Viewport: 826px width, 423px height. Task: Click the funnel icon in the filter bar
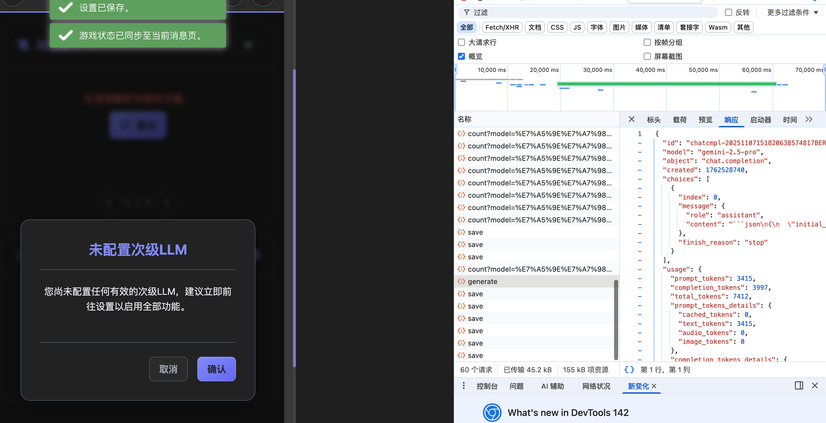[x=466, y=13]
